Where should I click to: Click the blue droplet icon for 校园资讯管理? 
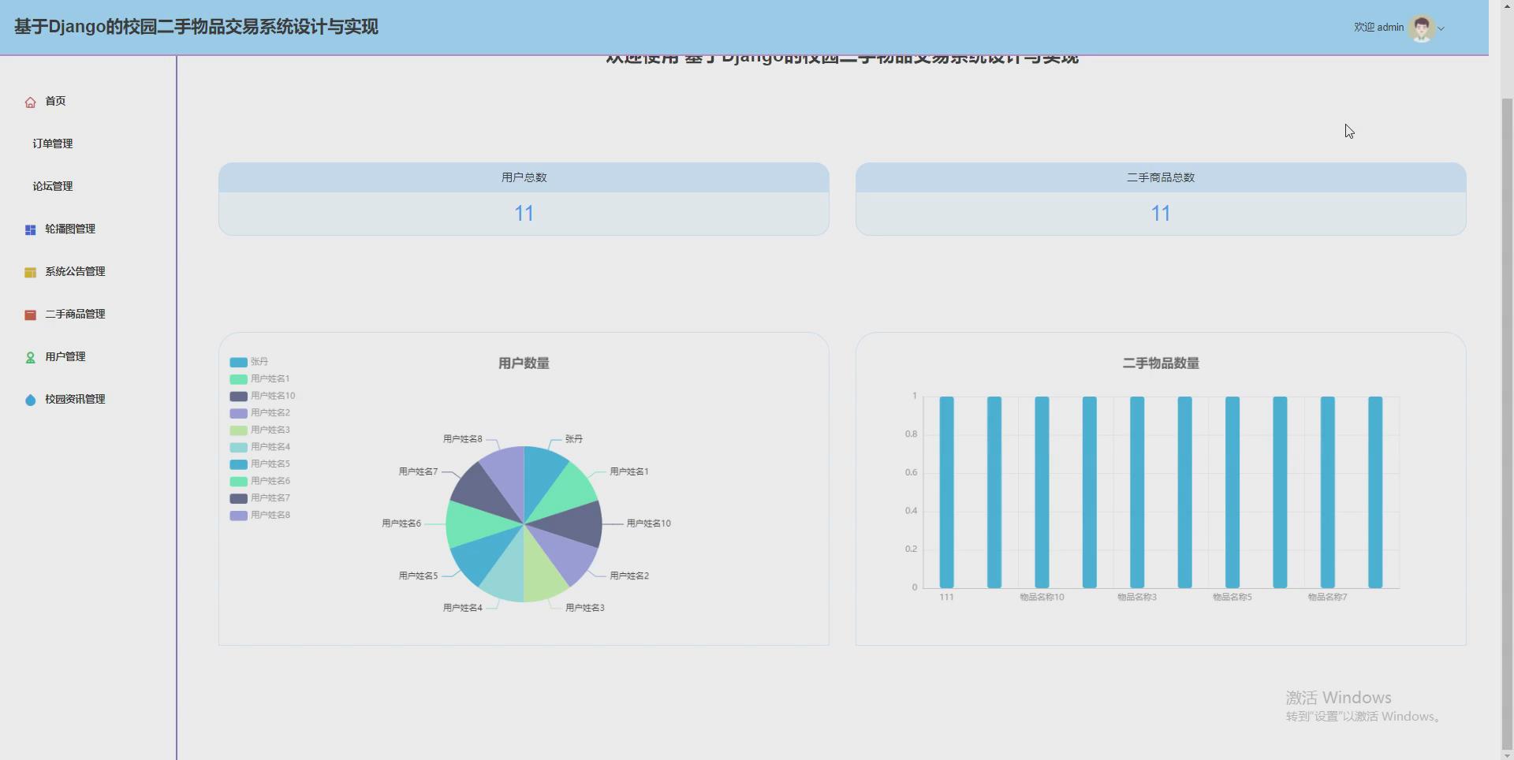coord(30,400)
